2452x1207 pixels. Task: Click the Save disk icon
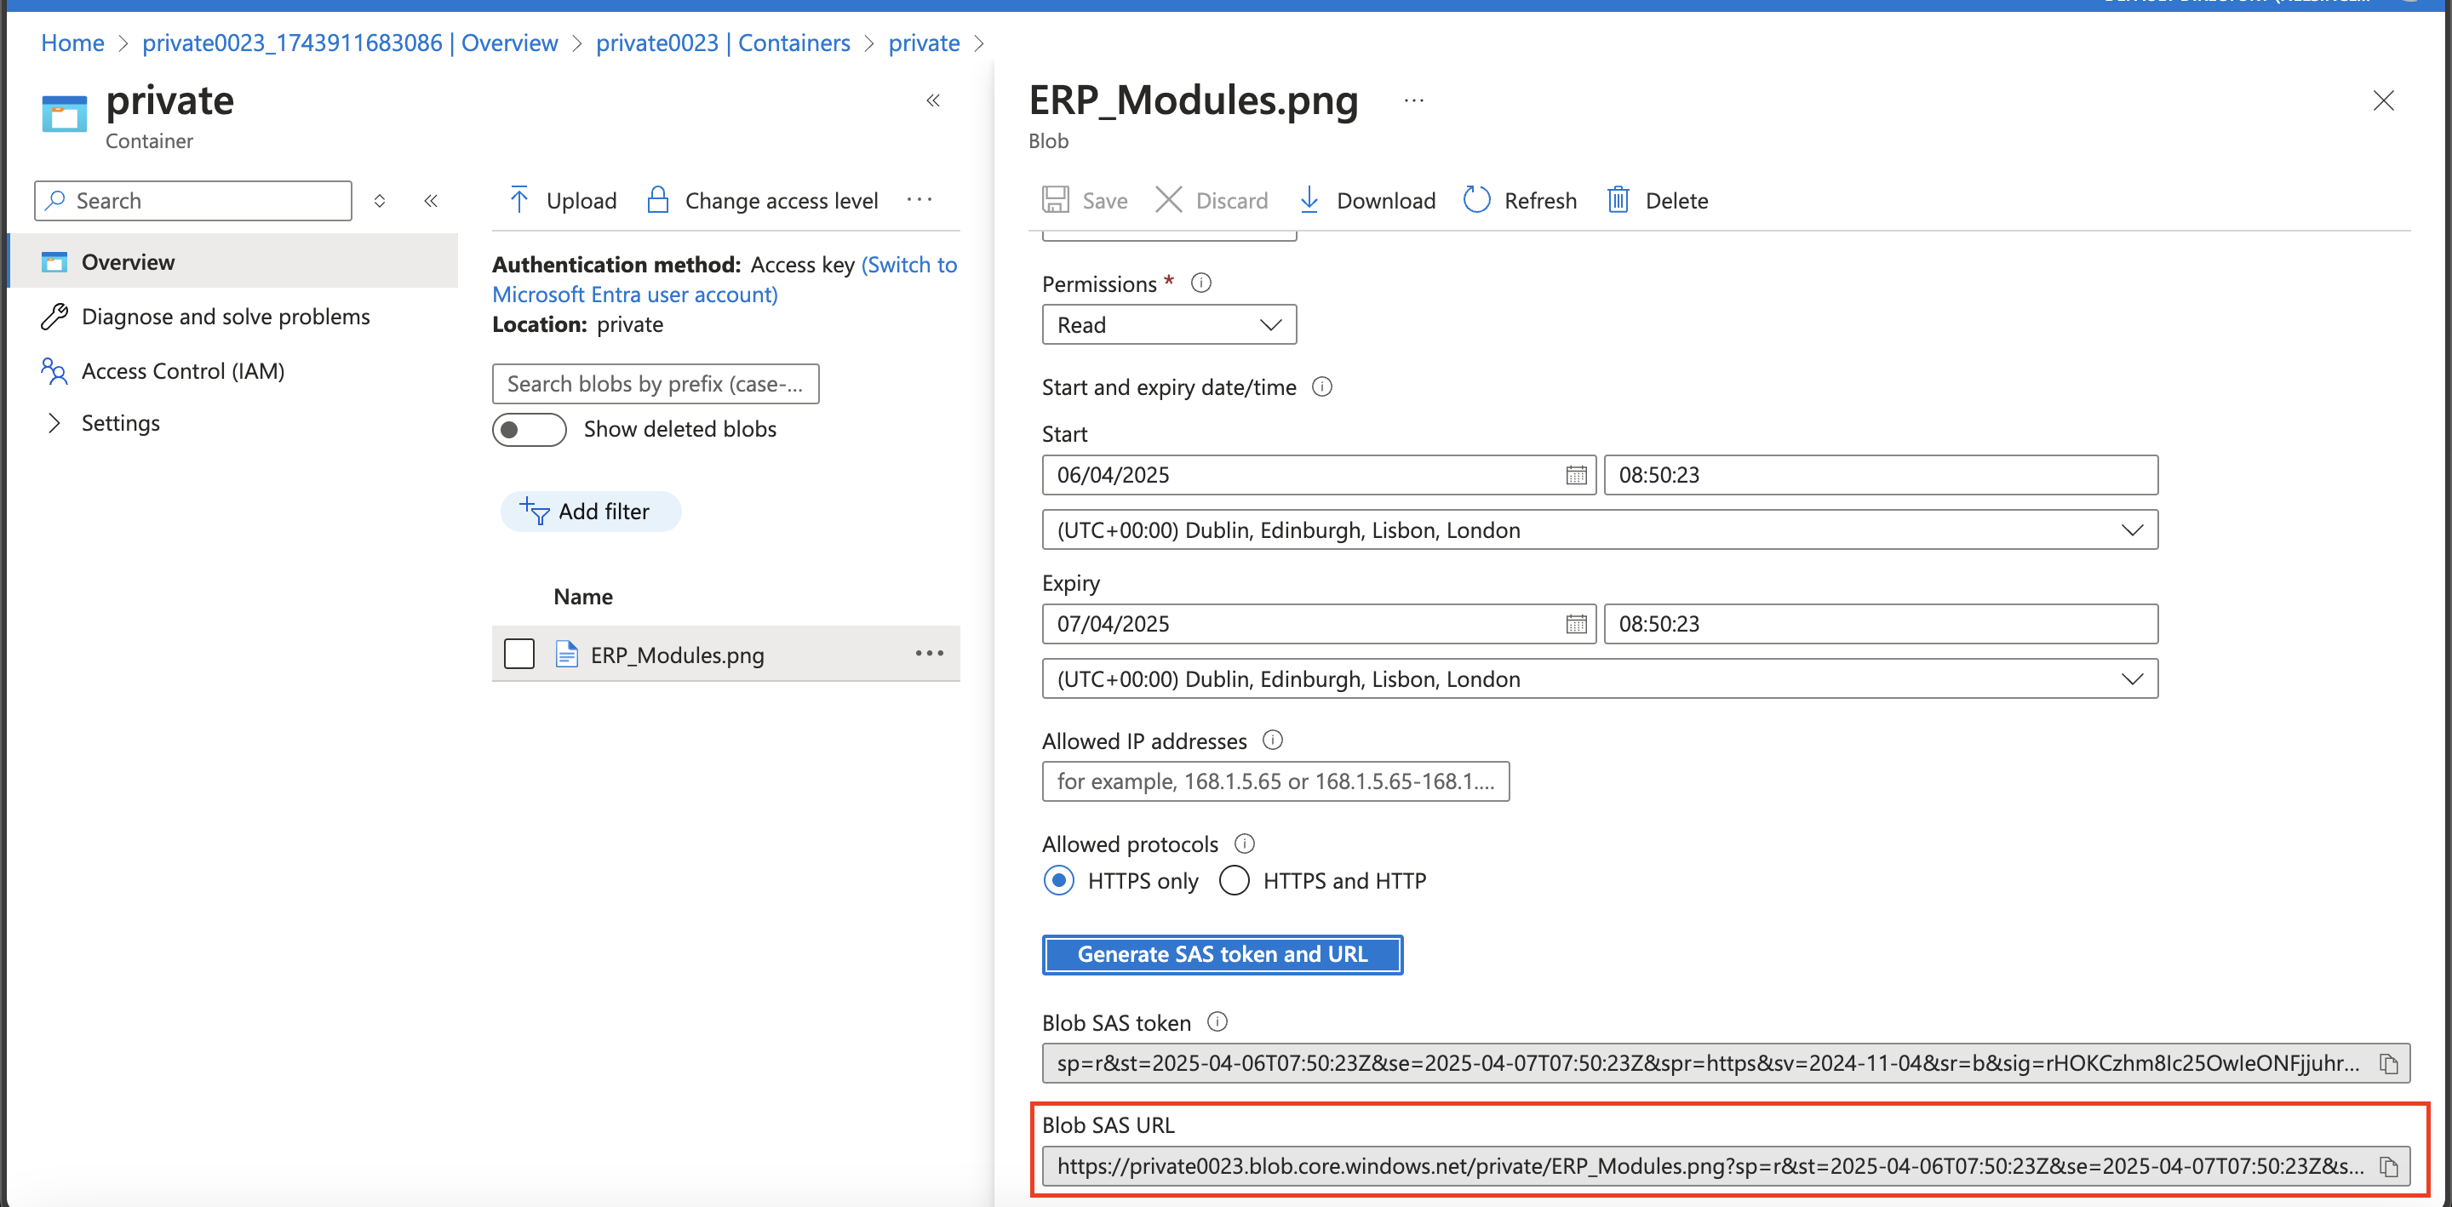point(1055,200)
